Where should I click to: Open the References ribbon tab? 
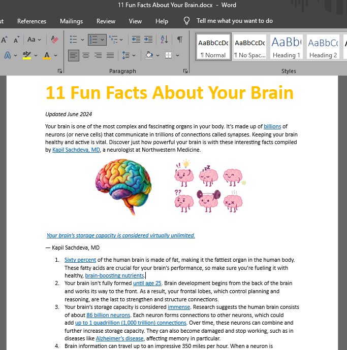31,21
